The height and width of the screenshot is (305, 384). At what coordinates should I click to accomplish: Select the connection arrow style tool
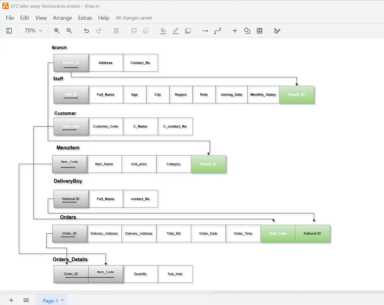[x=205, y=31]
